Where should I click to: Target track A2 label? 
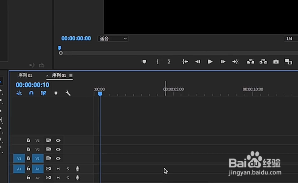coord(38,178)
